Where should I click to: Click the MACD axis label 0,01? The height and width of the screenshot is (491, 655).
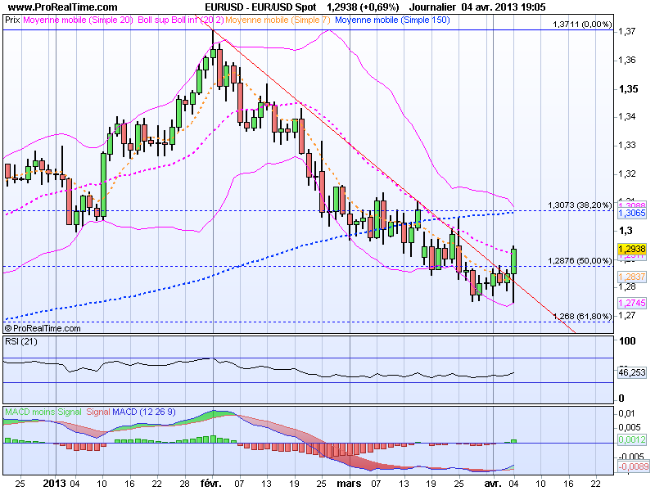[626, 413]
